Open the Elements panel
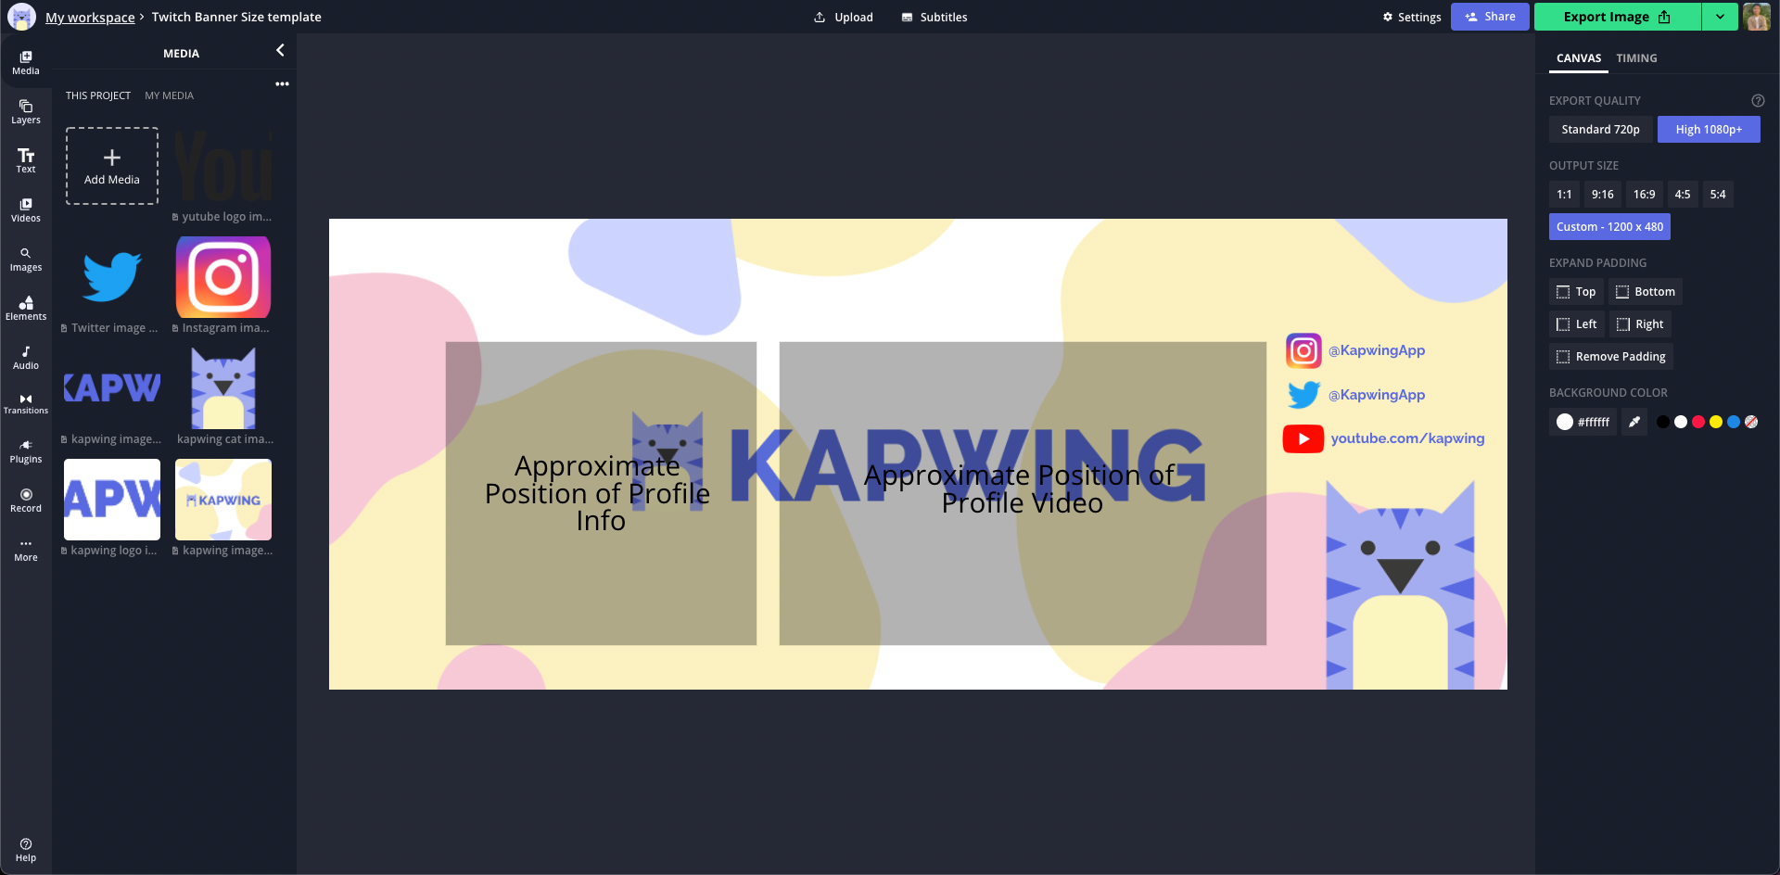The width and height of the screenshot is (1780, 875). point(26,309)
